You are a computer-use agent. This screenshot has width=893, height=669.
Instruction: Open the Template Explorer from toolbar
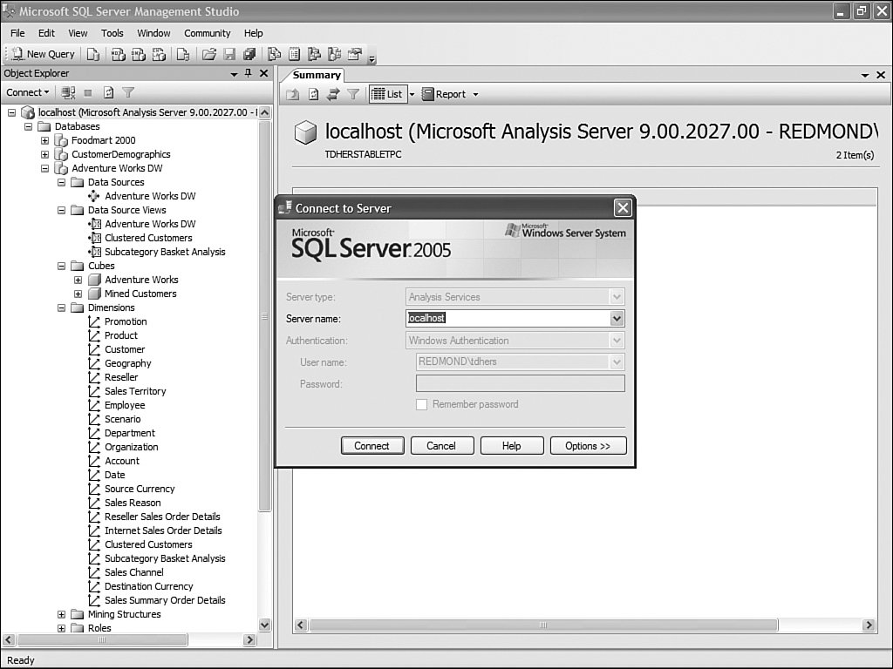tap(334, 54)
